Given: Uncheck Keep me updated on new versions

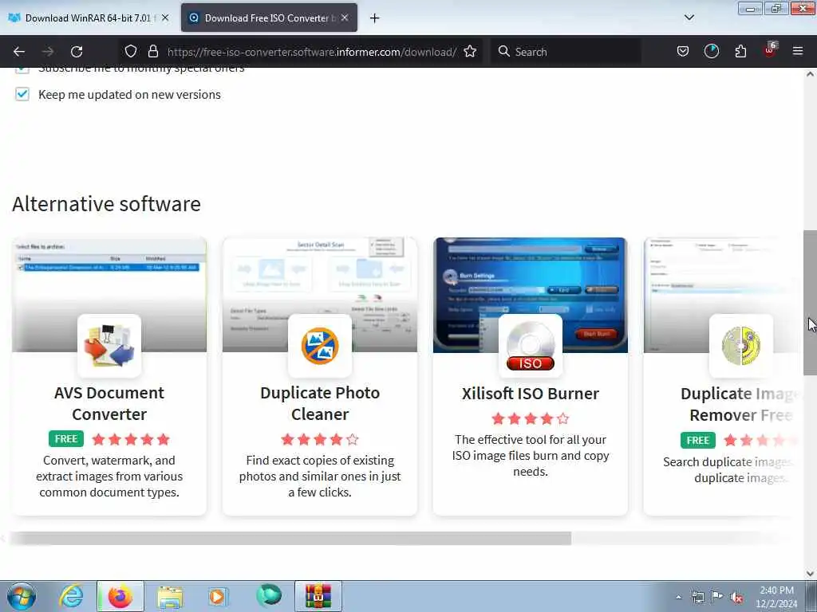Looking at the screenshot, I should coord(22,94).
